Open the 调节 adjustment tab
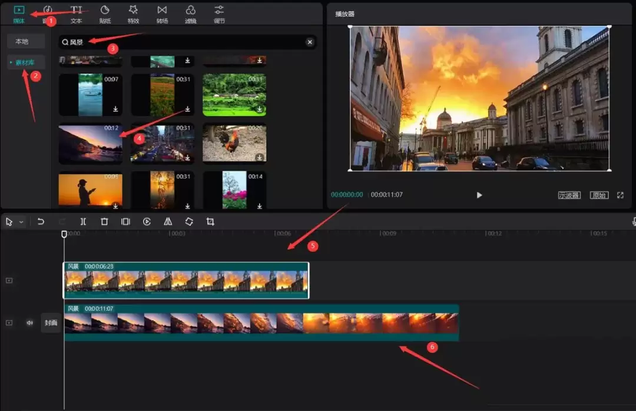This screenshot has width=636, height=411. click(220, 14)
